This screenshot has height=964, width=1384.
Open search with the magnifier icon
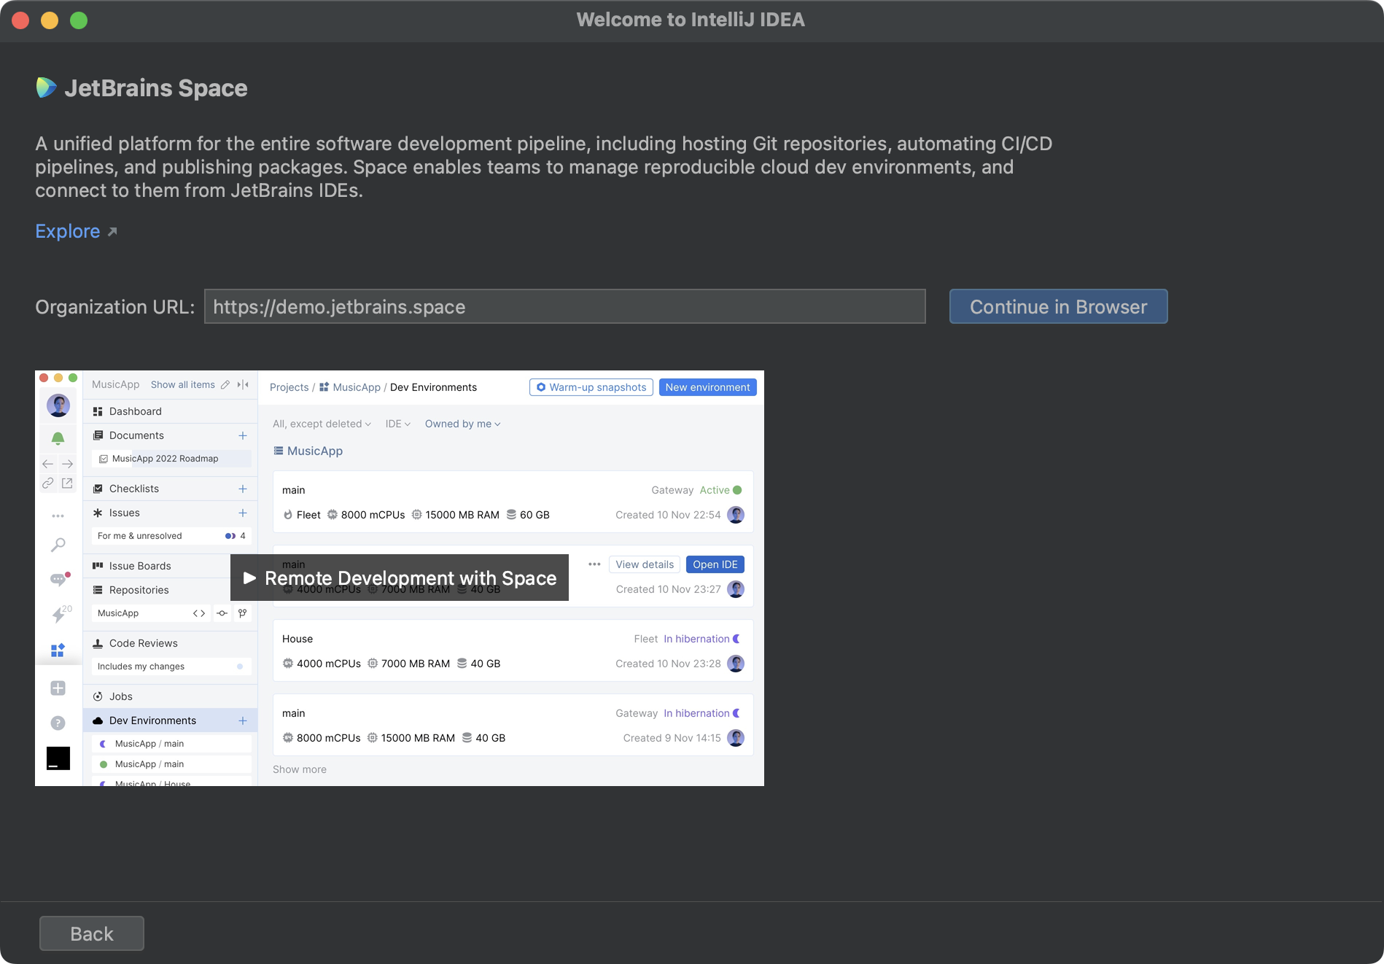click(x=58, y=545)
